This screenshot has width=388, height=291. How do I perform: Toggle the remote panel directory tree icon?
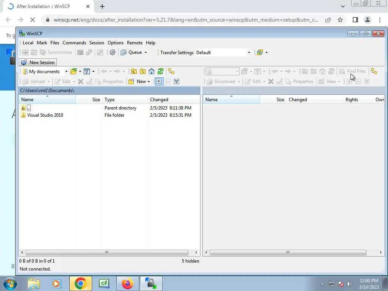(x=374, y=72)
